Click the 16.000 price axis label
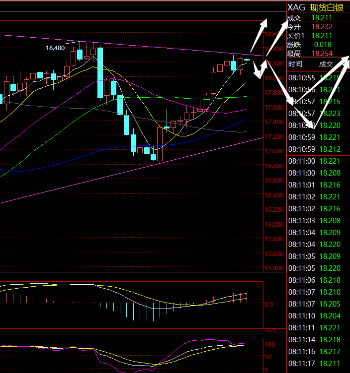The width and height of the screenshot is (350, 373). click(x=274, y=224)
